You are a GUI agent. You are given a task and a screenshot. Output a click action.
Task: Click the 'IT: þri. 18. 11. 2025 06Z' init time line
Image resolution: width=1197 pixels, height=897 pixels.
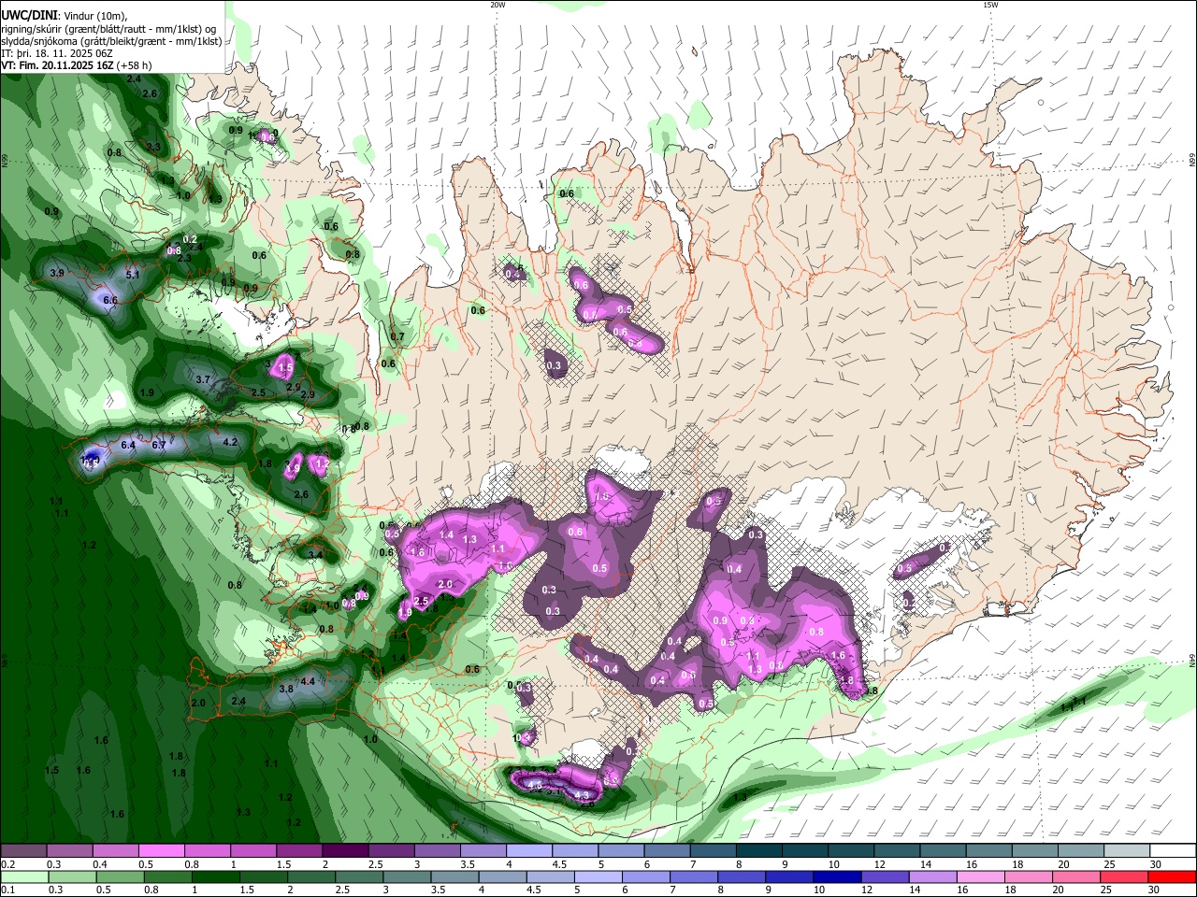56,53
